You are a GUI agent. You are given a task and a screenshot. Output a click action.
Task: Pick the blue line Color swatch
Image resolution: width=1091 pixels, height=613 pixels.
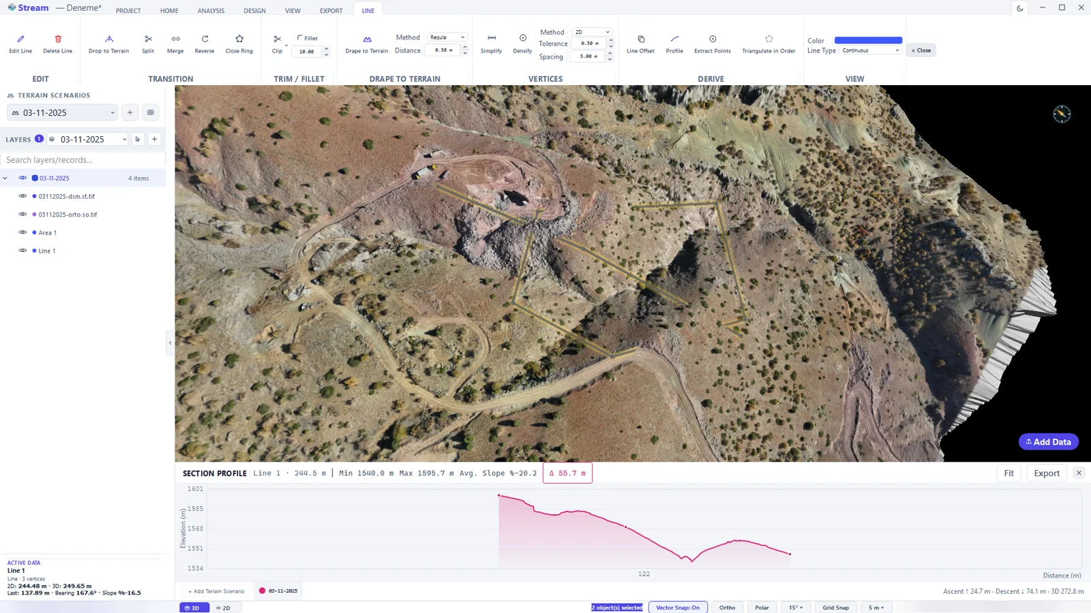868,40
